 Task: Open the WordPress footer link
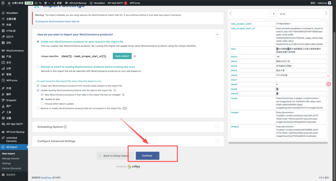click(x=46, y=178)
